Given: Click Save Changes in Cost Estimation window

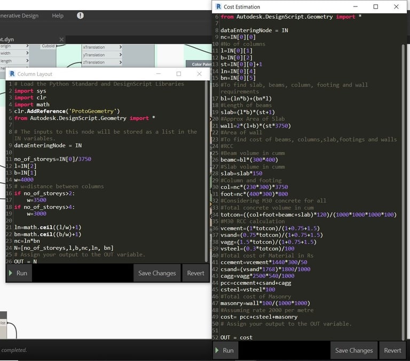Looking at the screenshot, I should pyautogui.click(x=354, y=350).
